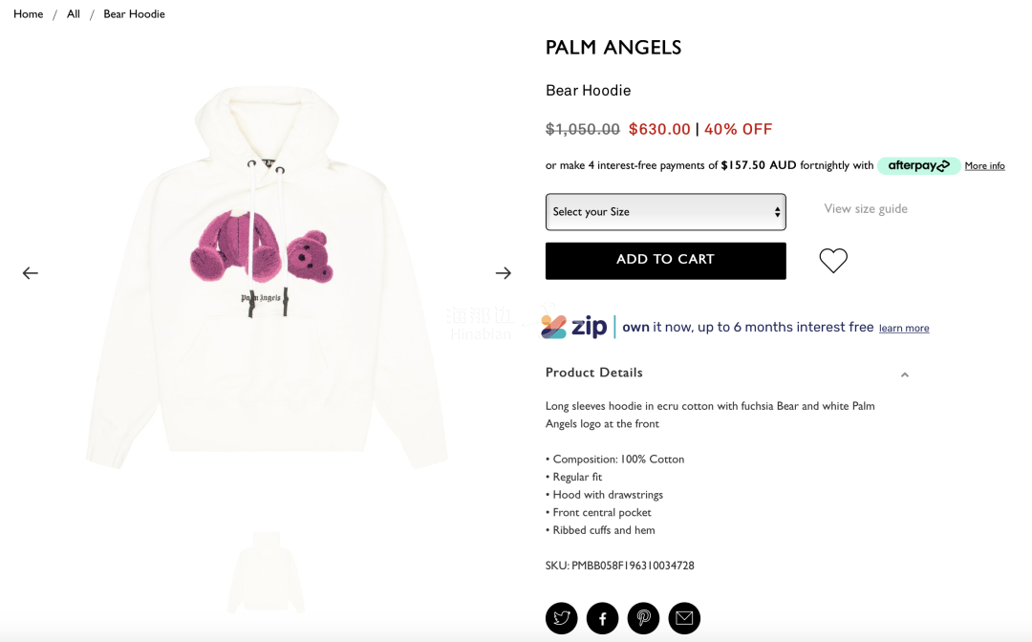View size guide
1032x642 pixels.
pos(866,208)
